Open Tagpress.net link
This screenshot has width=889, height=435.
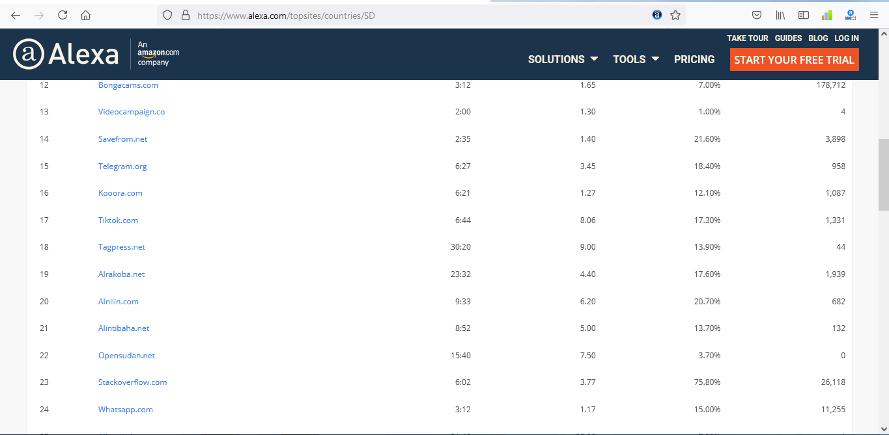click(122, 247)
